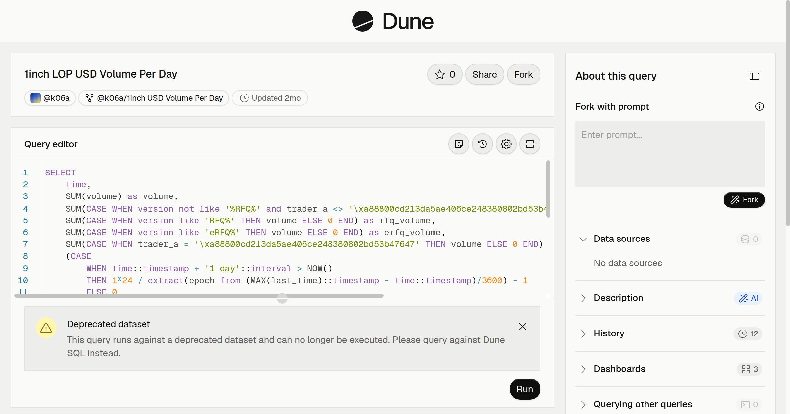Click the History count badge 12

[748, 334]
